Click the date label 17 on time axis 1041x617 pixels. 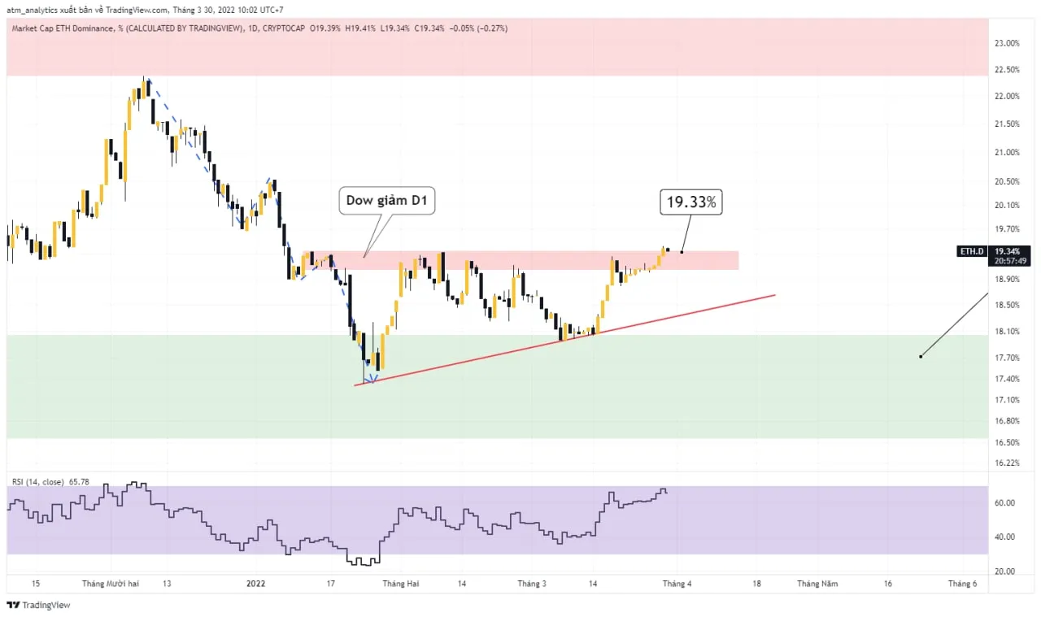(x=330, y=584)
